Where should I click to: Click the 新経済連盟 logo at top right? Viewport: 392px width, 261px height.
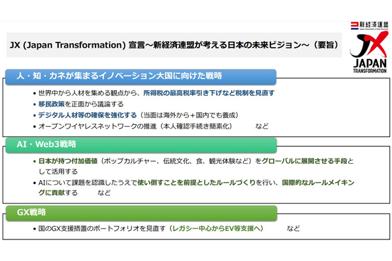[x=368, y=25]
